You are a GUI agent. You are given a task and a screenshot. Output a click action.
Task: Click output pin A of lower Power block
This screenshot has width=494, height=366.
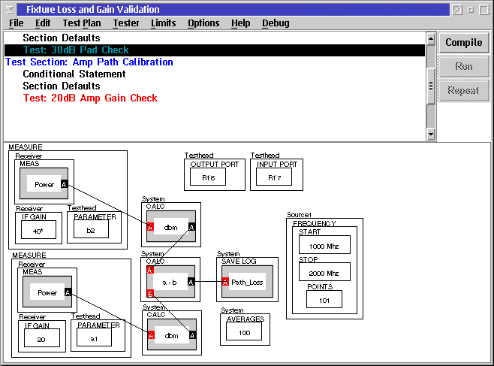coord(68,292)
